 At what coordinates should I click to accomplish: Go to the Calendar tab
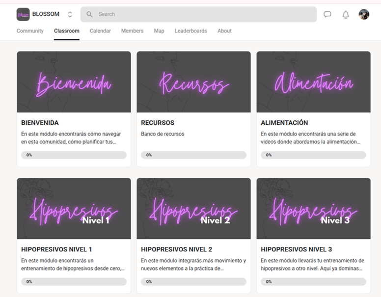click(x=100, y=31)
